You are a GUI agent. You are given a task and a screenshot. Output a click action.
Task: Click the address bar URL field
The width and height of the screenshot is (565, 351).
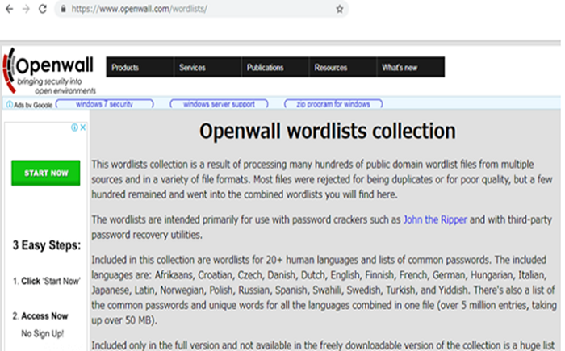point(202,9)
